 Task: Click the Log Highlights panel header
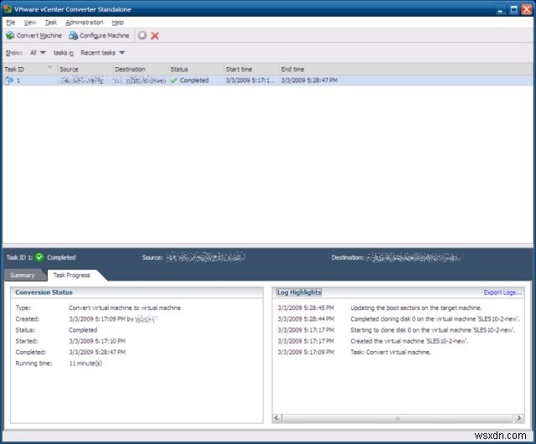[299, 292]
